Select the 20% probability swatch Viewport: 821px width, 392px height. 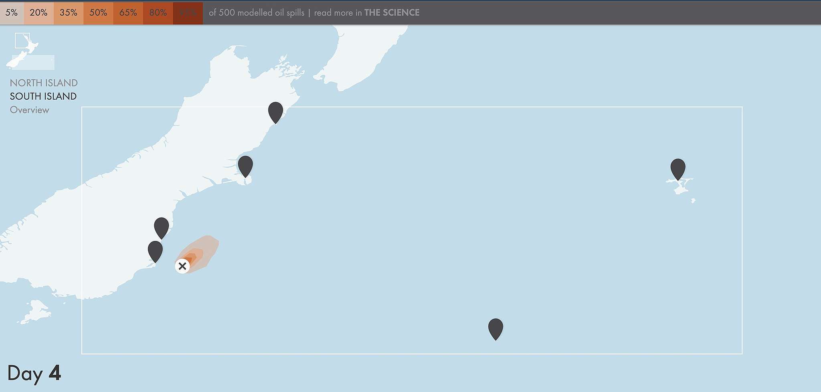tap(38, 13)
